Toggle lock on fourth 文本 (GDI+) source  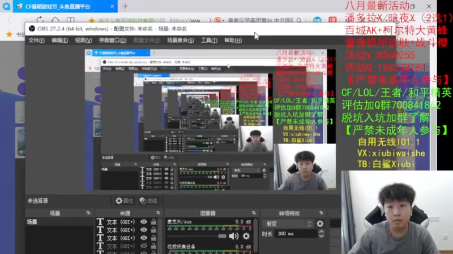tap(153, 246)
